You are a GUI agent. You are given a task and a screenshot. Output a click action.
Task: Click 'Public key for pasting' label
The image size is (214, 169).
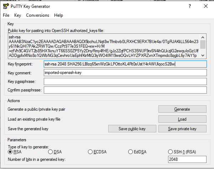tap(56, 31)
